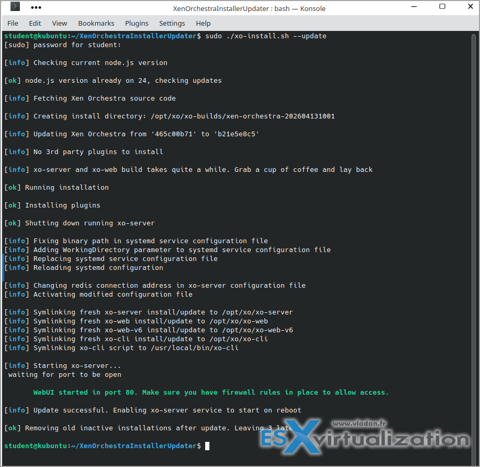480x467 pixels.
Task: Click the cursor block at the bottom prompt
Action: point(207,446)
